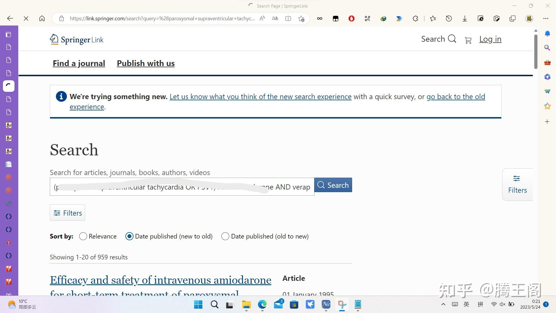Screen dimensions: 556x313
Task: Open Downloads icon in toolbar
Action: tap(465, 19)
